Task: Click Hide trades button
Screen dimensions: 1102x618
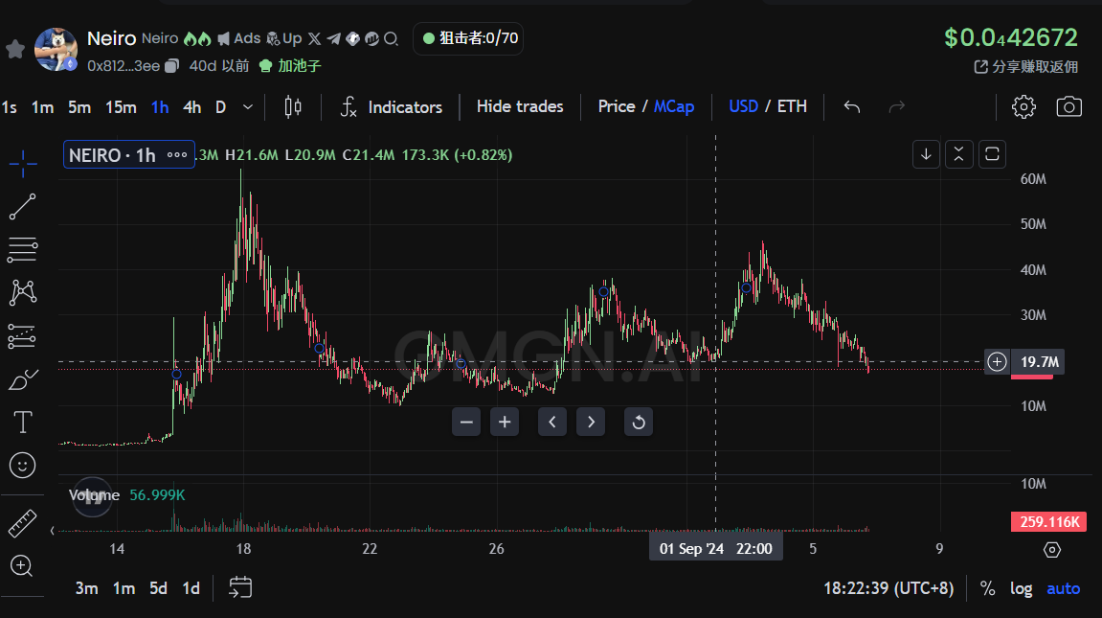Action: (x=520, y=106)
